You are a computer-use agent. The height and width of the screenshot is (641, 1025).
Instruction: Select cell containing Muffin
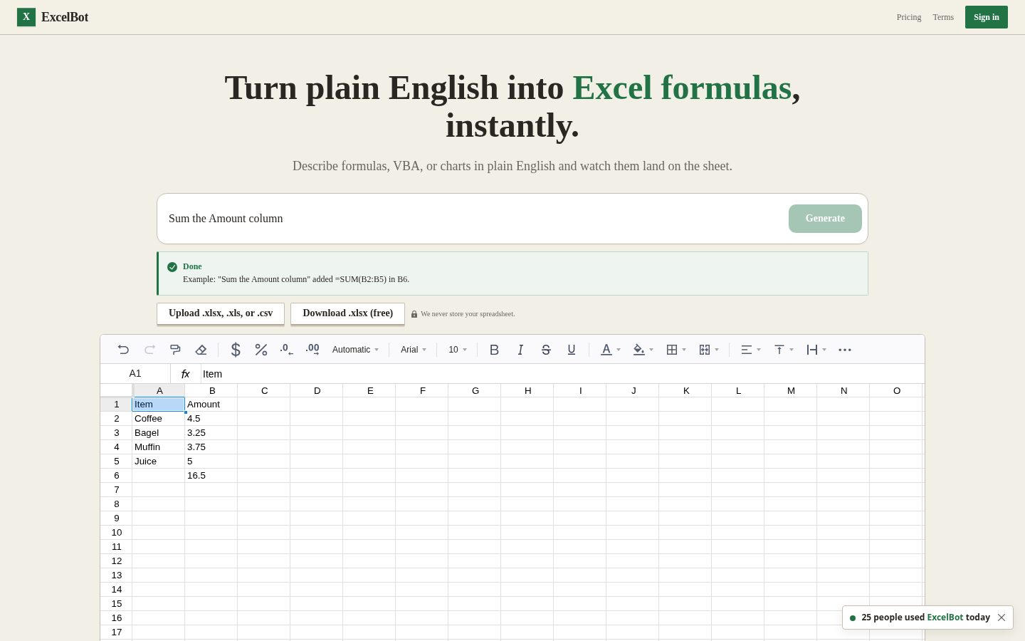[x=159, y=447]
